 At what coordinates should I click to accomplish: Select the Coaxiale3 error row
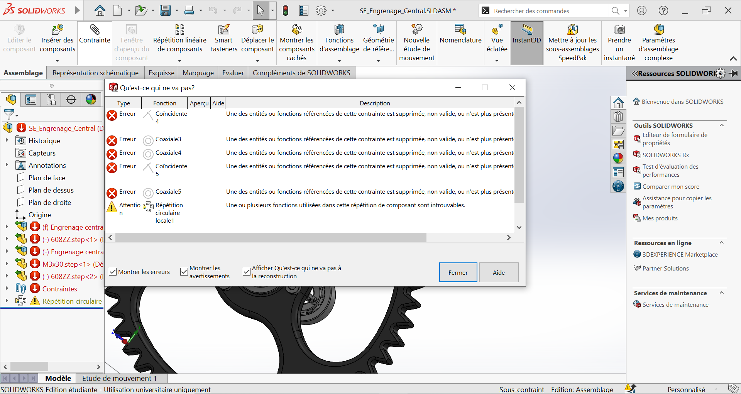310,140
